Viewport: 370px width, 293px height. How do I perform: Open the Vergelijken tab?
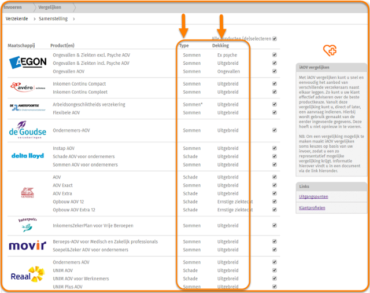(50, 8)
